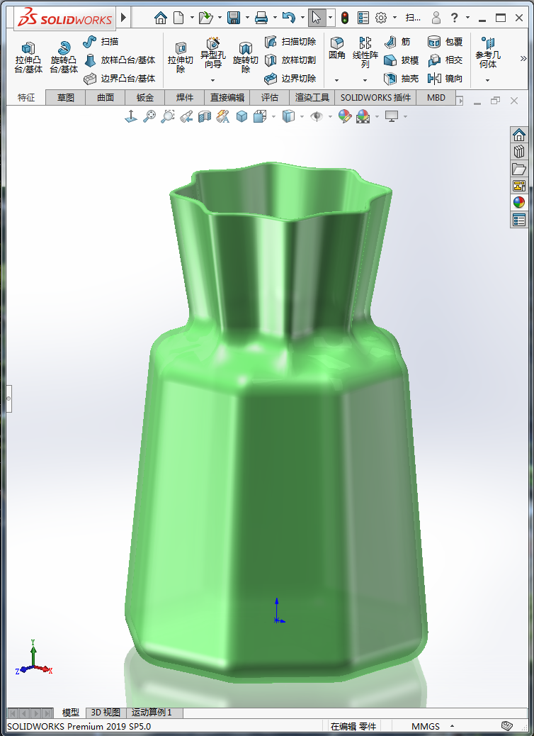The width and height of the screenshot is (534, 736).
Task: Click the Home icon in title toolbar
Action: tap(161, 18)
